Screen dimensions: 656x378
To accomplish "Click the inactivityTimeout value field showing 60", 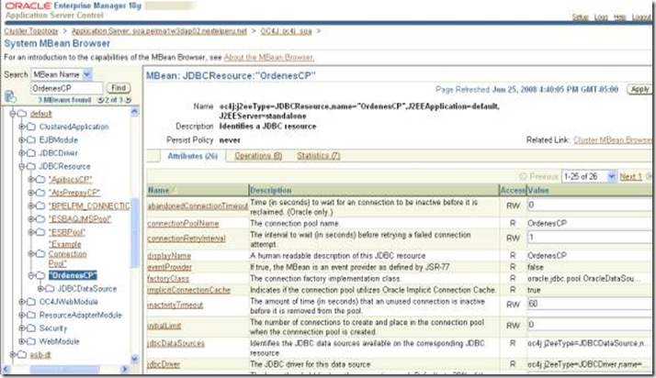I will pos(590,304).
